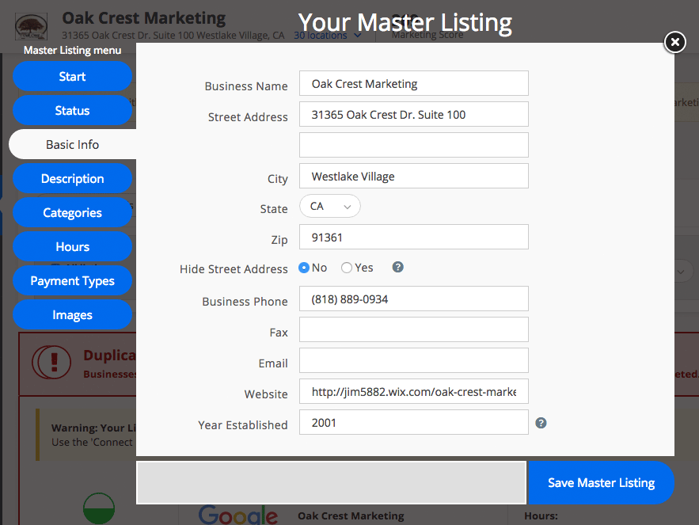Click the Website URL field
The image size is (699, 525).
[x=414, y=391]
